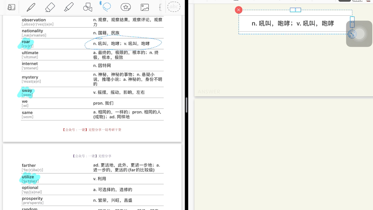Tap the word "farther"
Image resolution: width=373 pixels, height=210 pixels.
(x=29, y=165)
